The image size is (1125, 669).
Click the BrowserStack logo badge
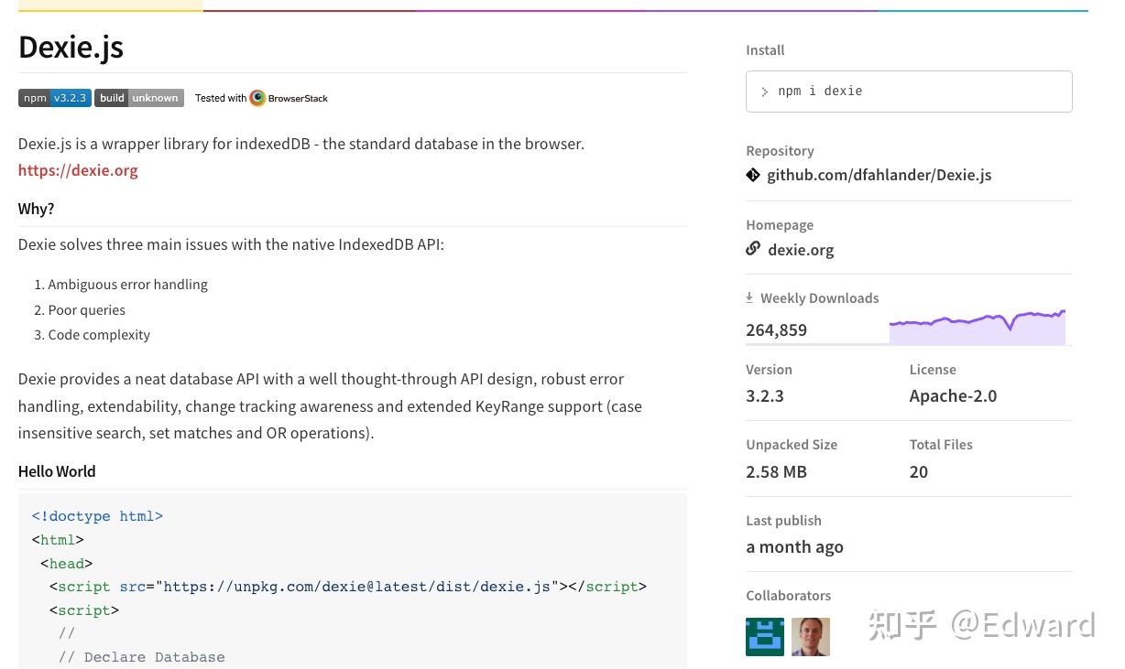click(x=261, y=98)
